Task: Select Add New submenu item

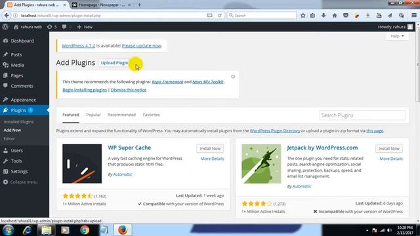Action: click(x=12, y=130)
